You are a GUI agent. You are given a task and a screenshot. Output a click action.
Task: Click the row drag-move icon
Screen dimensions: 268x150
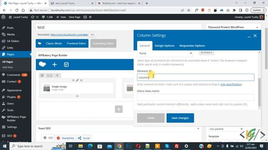42,75
